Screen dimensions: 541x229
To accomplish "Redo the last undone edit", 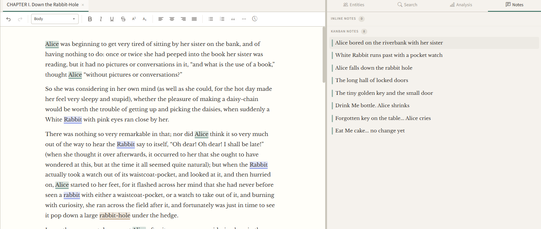I will [20, 19].
